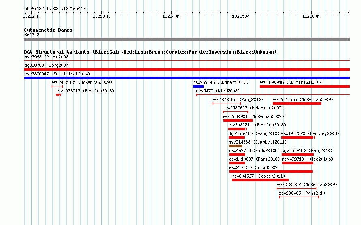361x225 pixels.
Task: Click the 132120k ruler tick label
Action: pyautogui.click(x=31, y=16)
